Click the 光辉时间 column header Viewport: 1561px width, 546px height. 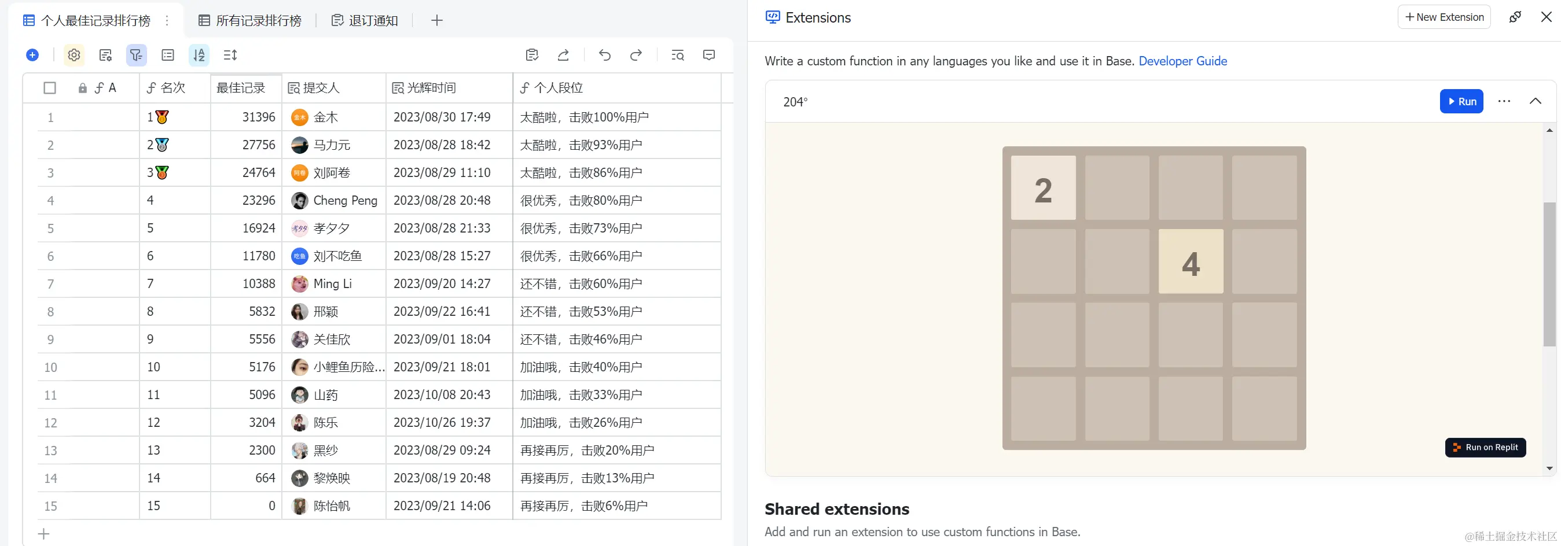[x=449, y=88]
